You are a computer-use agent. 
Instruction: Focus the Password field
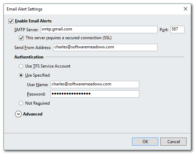95,94
